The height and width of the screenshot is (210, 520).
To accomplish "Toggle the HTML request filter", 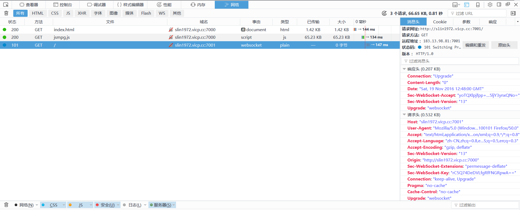I will (x=38, y=13).
